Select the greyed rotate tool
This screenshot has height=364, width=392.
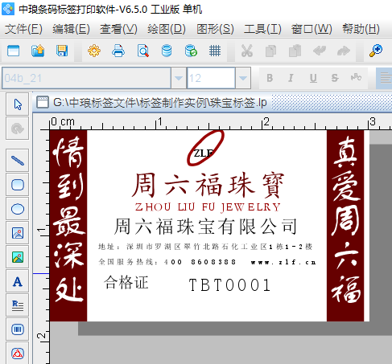coord(18,129)
